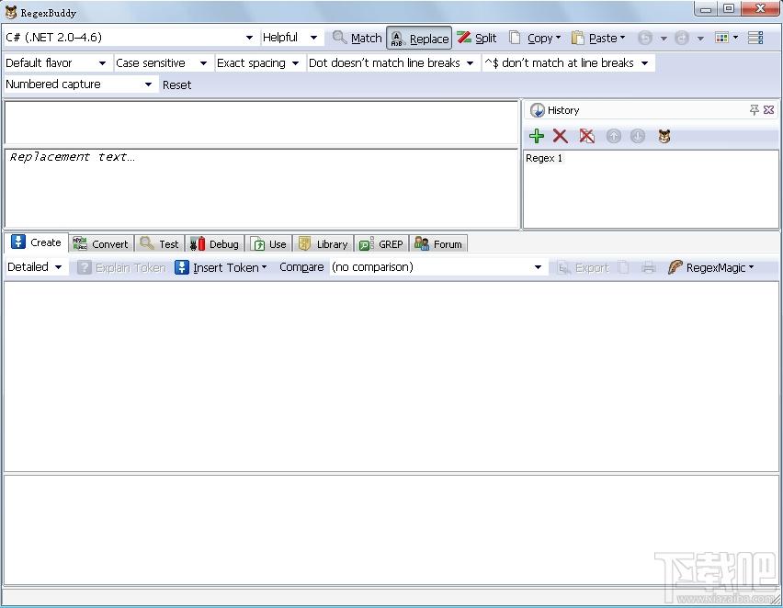
Task: Open the RegexMagic menu
Action: click(x=710, y=267)
